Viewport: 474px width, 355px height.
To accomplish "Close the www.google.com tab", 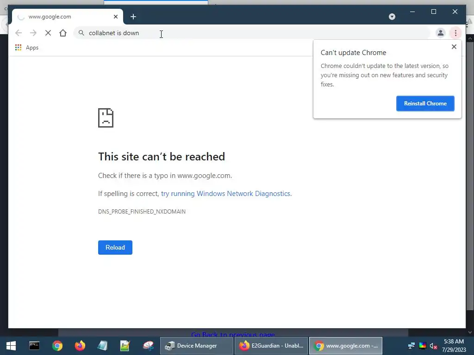I will point(115,17).
